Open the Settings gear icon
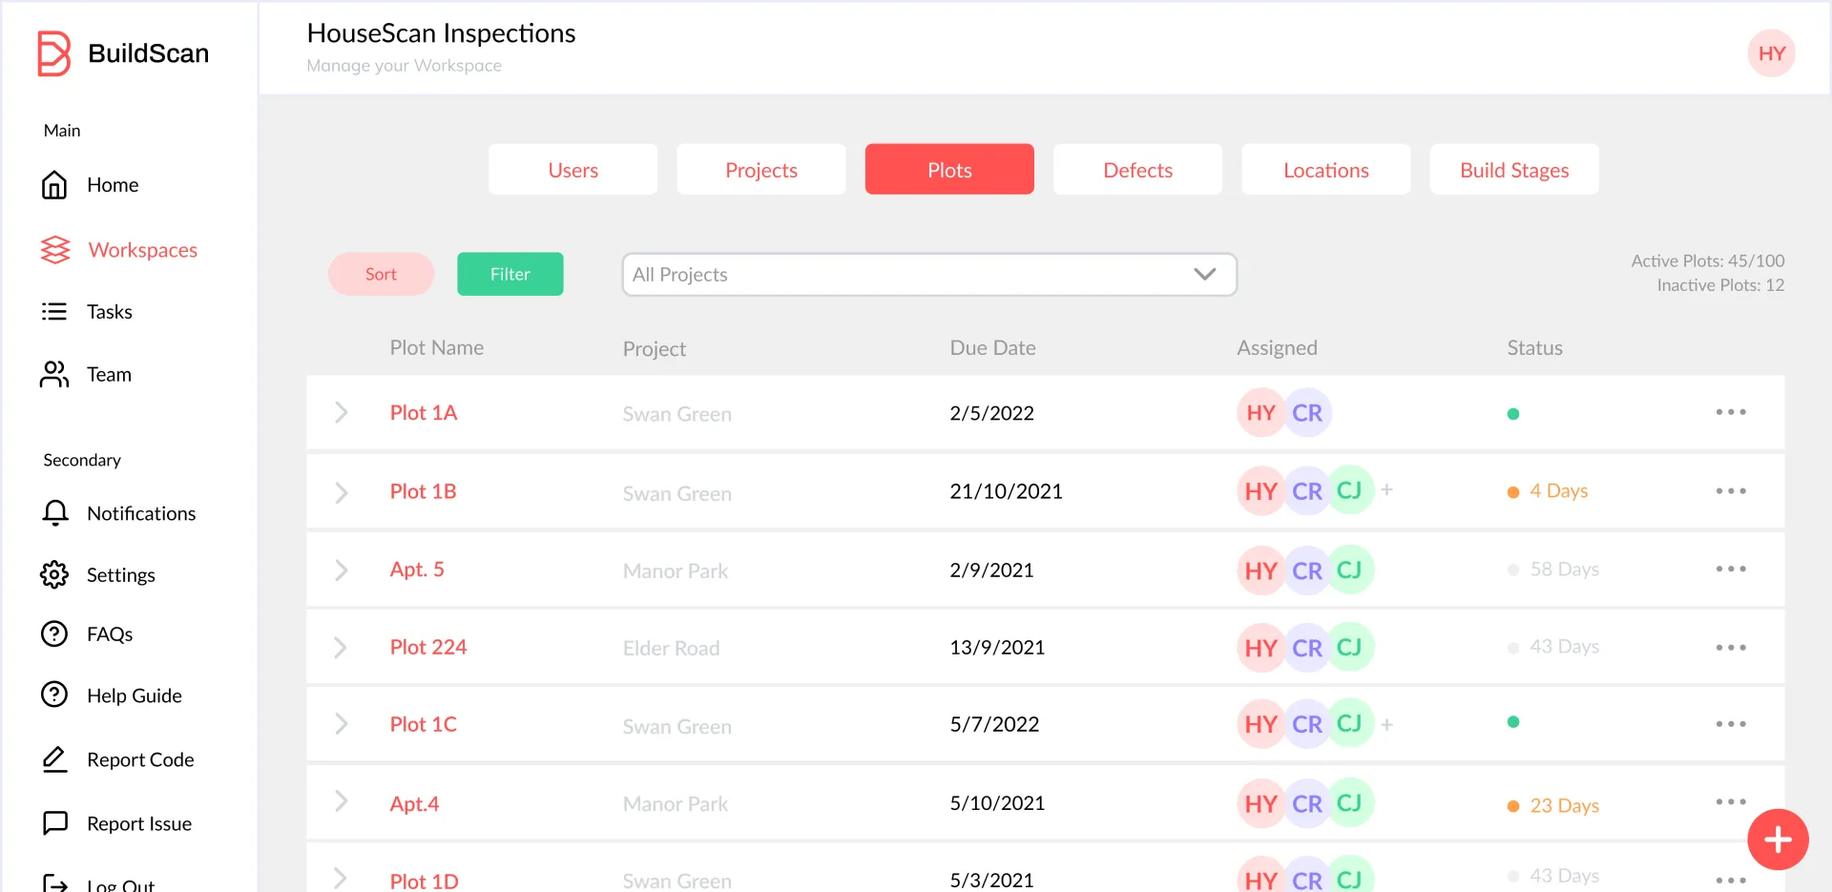Viewport: 1832px width, 892px height. tap(54, 575)
